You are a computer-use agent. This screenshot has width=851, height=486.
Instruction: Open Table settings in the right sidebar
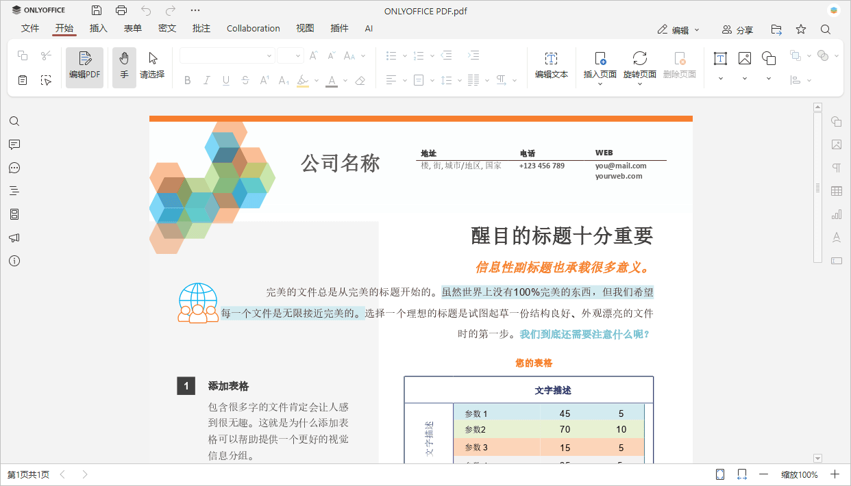(836, 190)
